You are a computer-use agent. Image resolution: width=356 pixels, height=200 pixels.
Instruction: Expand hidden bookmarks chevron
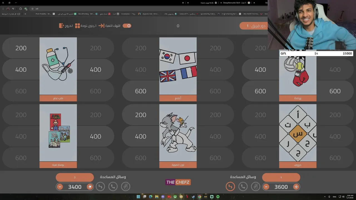coord(25,14)
